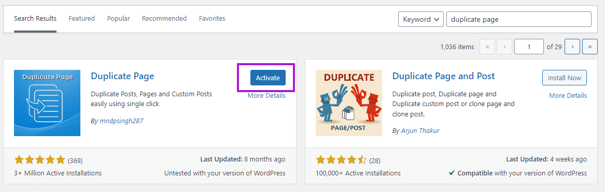The image size is (605, 192).
Task: Select 'Last Updated: 4 weeks ago' text
Action: 546,159
